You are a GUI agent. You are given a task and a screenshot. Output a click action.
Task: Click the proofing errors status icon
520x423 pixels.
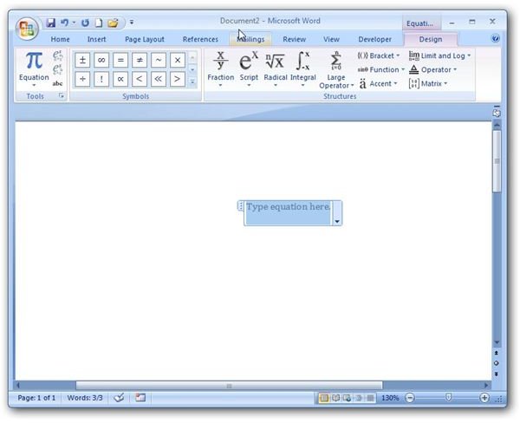(x=119, y=398)
